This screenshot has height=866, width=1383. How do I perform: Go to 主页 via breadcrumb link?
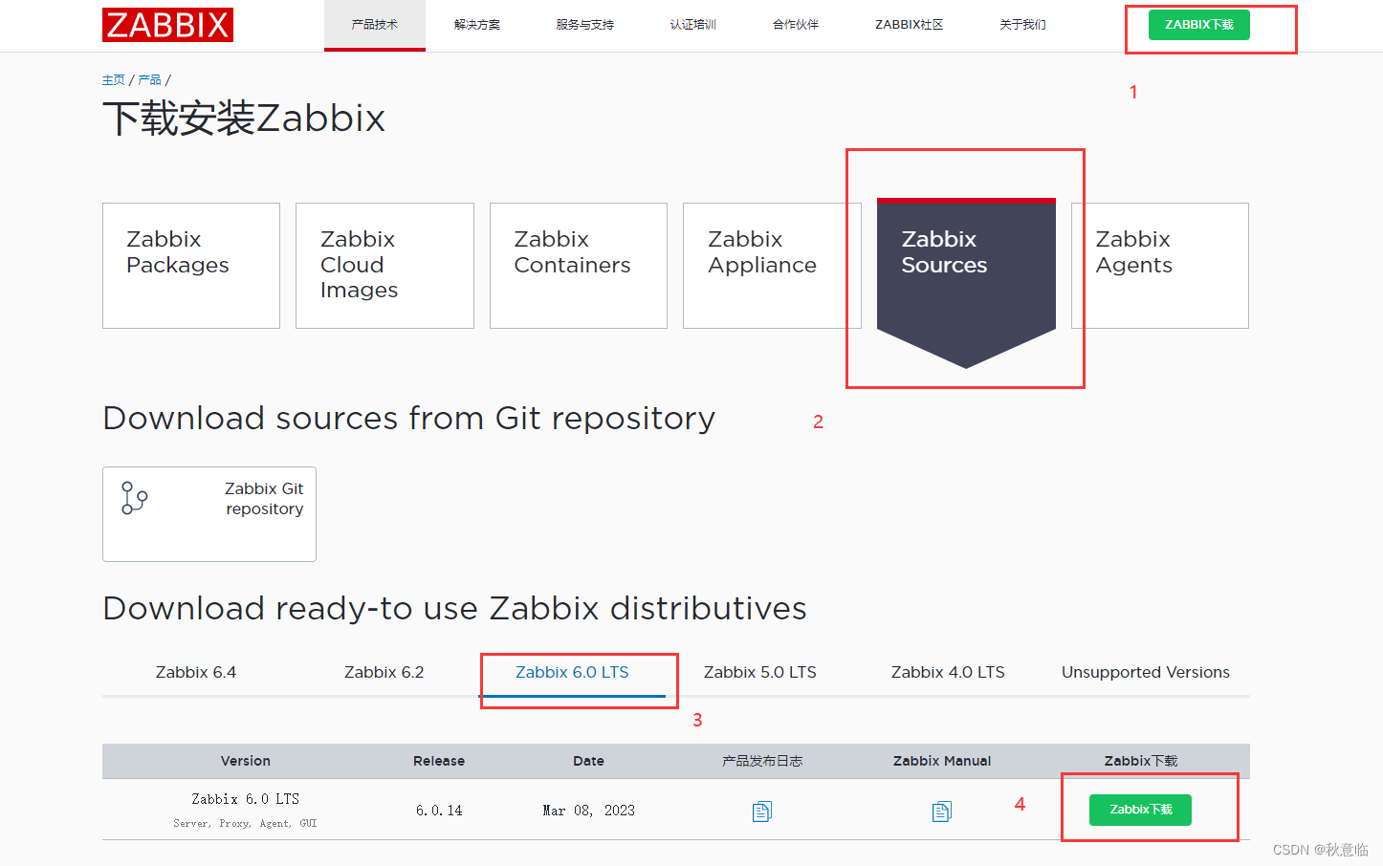click(113, 79)
